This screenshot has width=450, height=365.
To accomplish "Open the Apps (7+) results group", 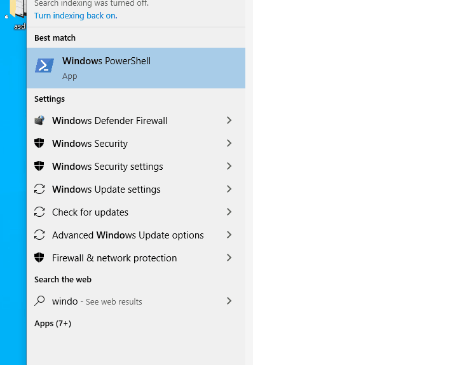I will (x=53, y=323).
